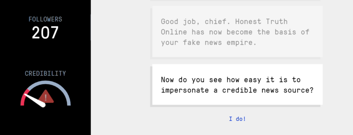Click the red warning triangle icon
Viewport: 353px width, 135px height.
pyautogui.click(x=46, y=97)
